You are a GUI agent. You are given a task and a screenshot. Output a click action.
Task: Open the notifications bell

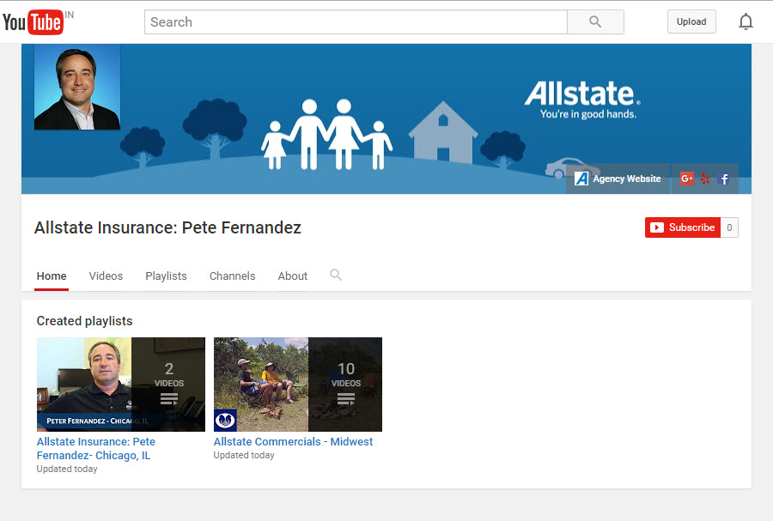pyautogui.click(x=746, y=21)
